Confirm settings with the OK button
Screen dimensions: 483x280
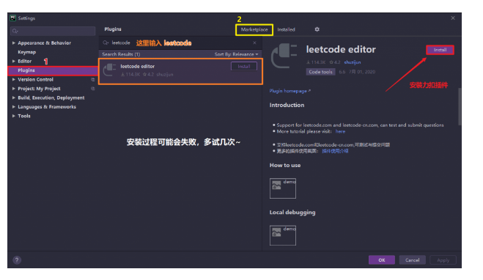coord(382,260)
